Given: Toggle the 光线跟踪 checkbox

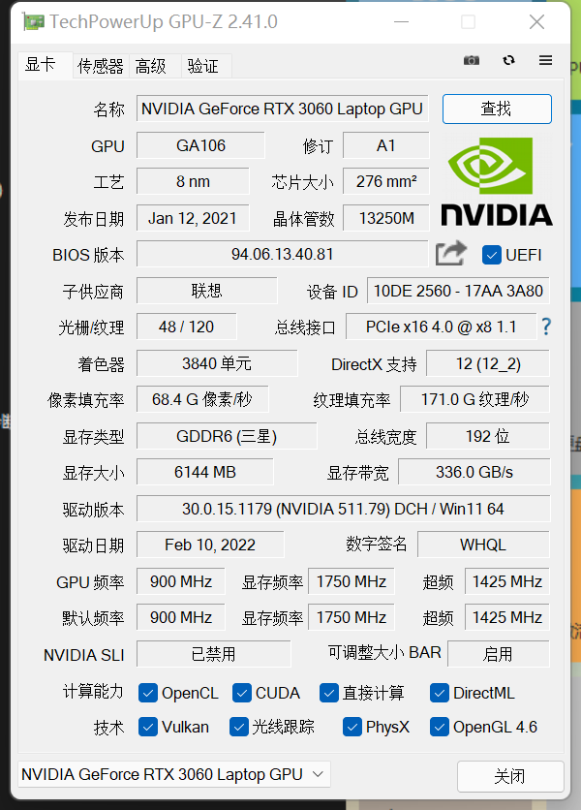Looking at the screenshot, I should click(238, 727).
